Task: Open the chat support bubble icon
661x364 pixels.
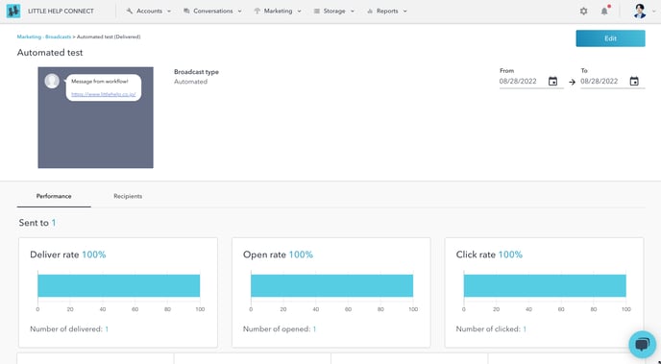Action: [642, 345]
